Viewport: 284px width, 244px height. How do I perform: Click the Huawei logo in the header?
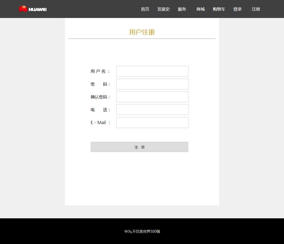pos(33,9)
